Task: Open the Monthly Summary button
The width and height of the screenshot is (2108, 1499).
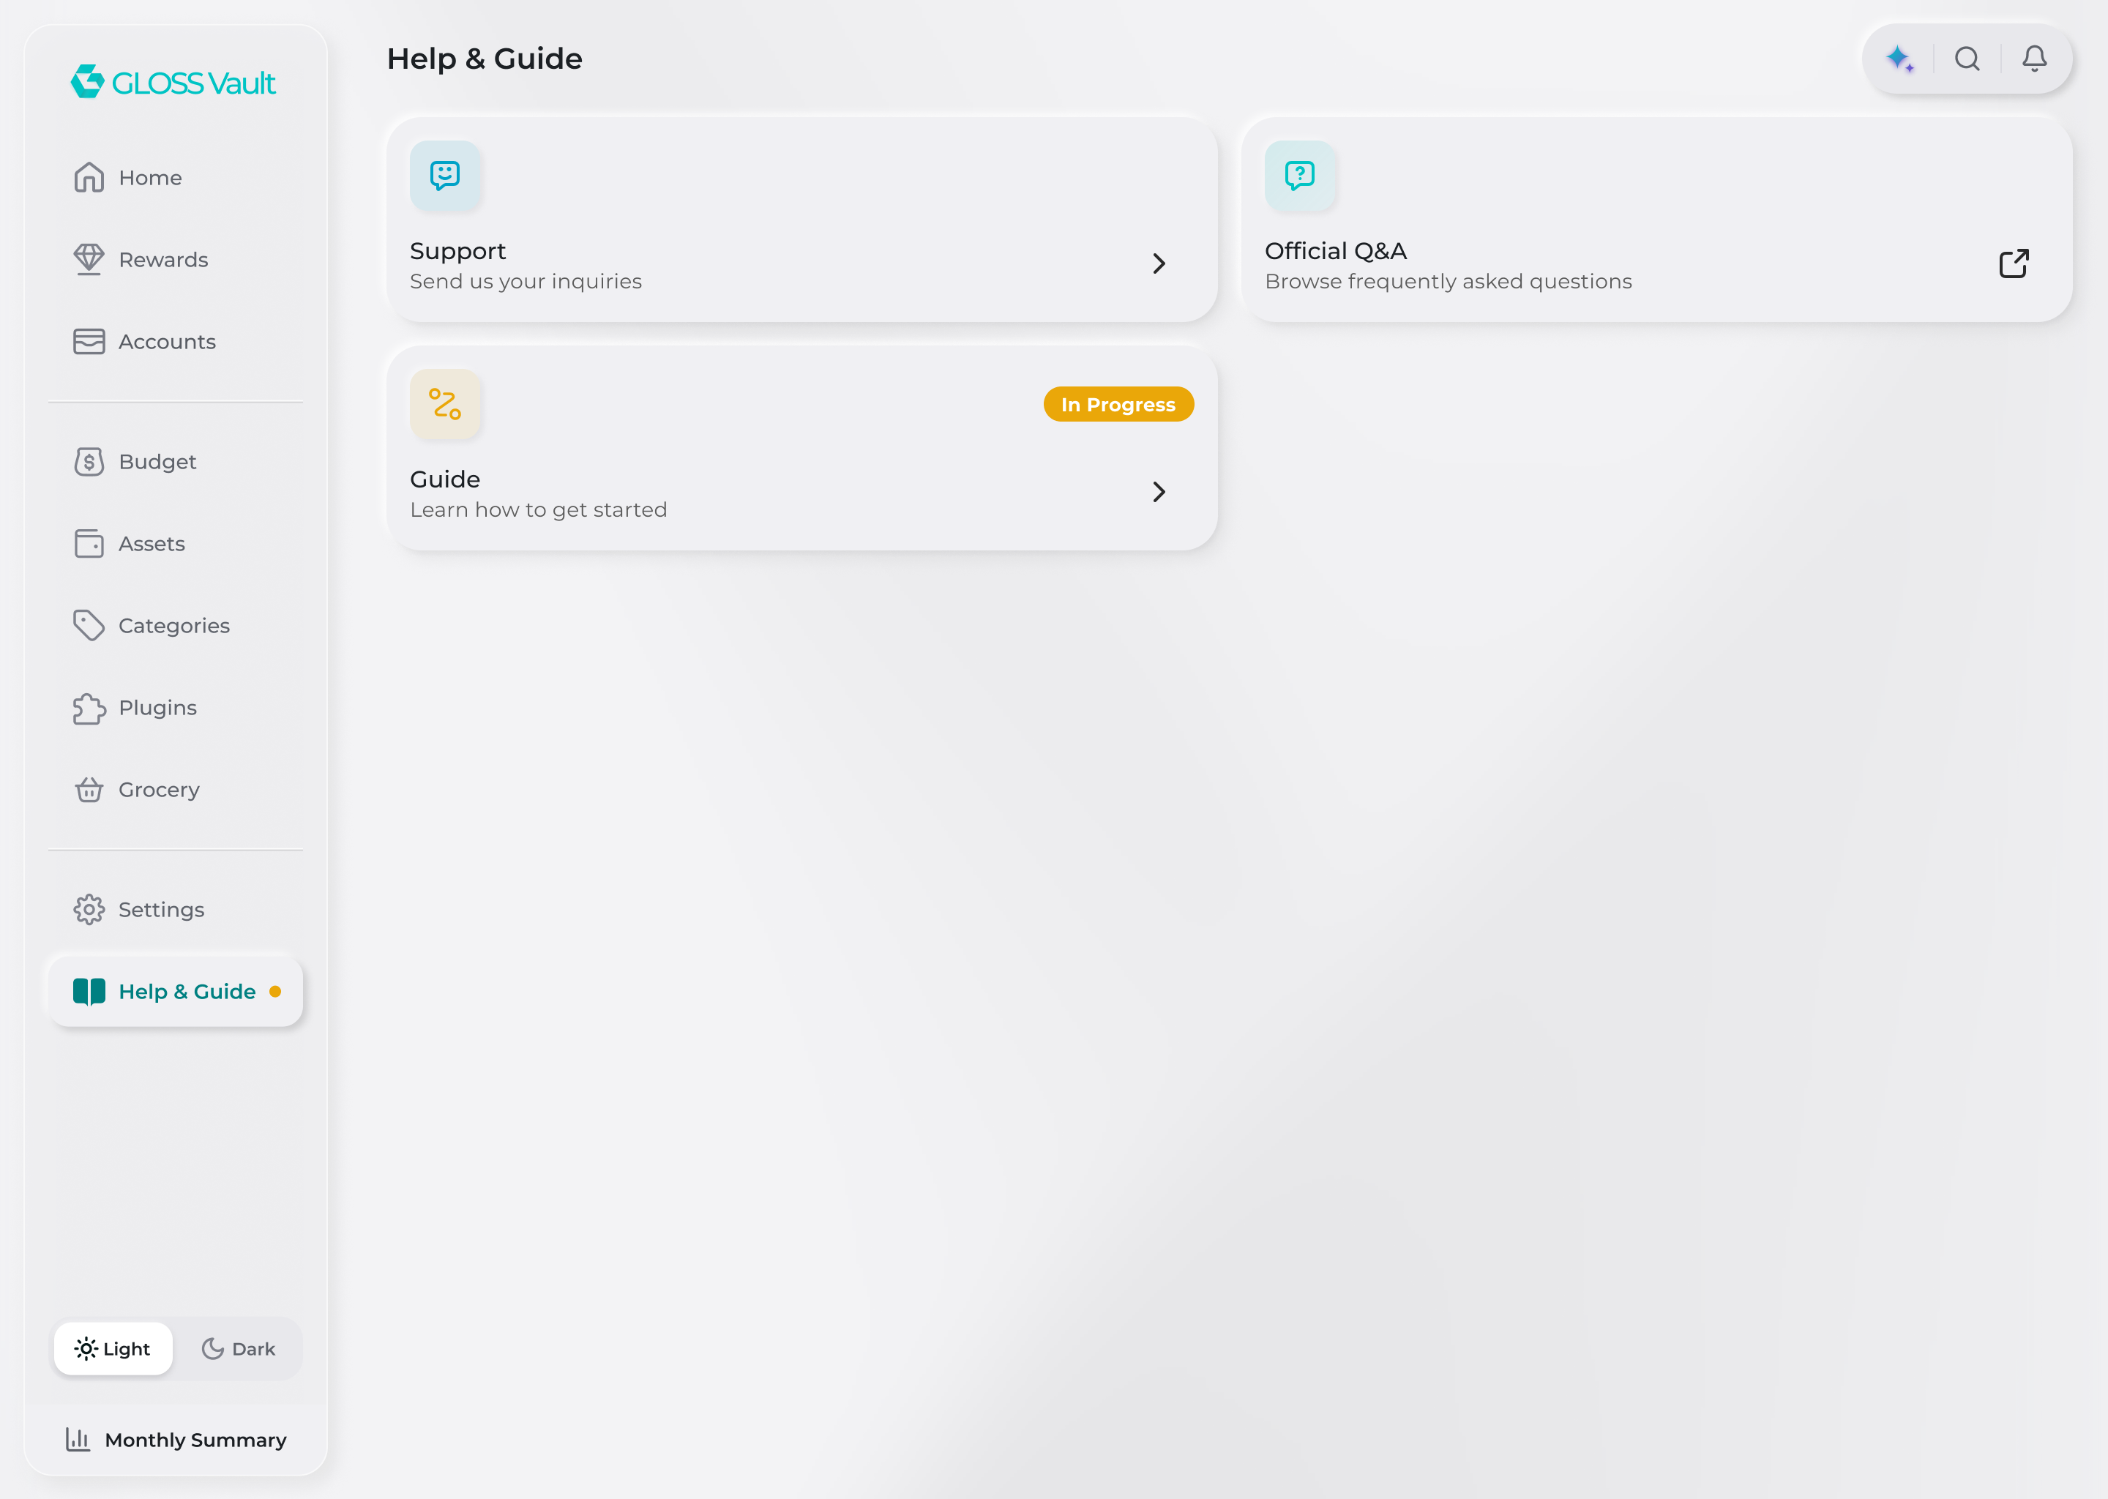Action: point(176,1440)
